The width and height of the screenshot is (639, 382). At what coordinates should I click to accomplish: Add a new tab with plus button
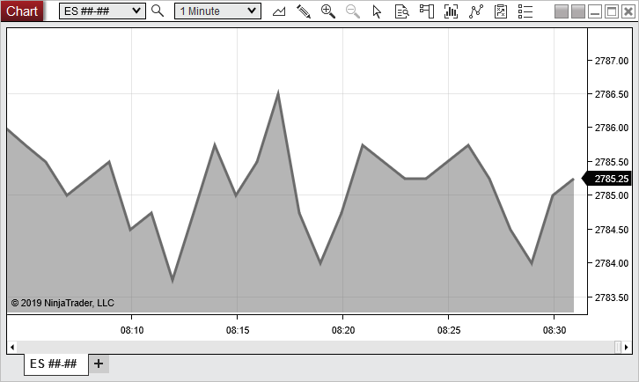99,364
